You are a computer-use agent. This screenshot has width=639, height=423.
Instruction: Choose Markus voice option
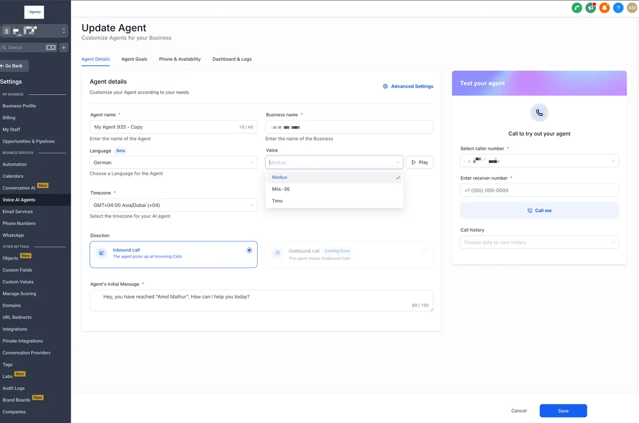pyautogui.click(x=334, y=177)
